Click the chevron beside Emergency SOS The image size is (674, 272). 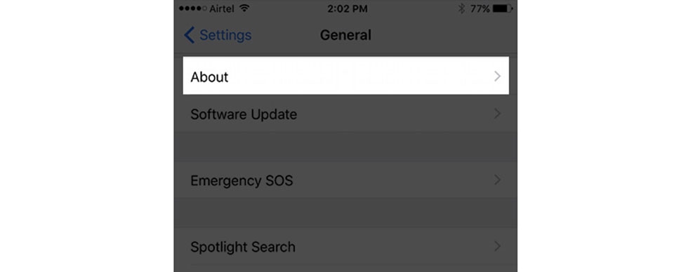497,179
